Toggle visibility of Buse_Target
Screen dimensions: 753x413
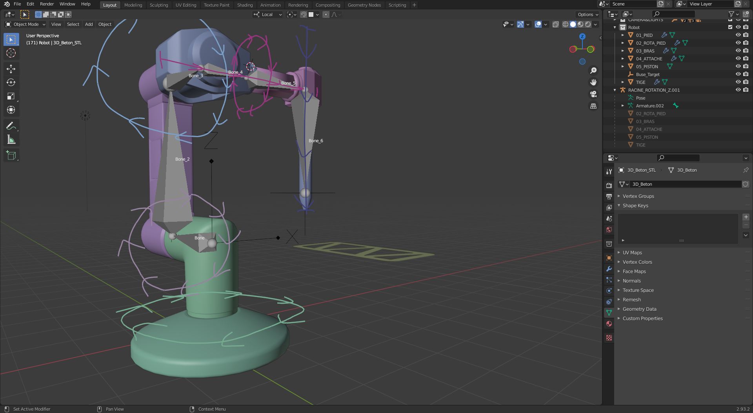coord(738,74)
